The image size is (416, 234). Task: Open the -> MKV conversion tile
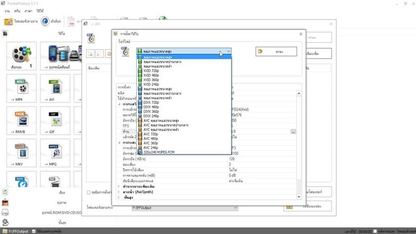21,153
